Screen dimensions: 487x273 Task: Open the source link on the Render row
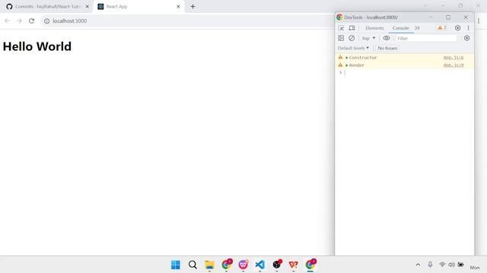tap(454, 65)
